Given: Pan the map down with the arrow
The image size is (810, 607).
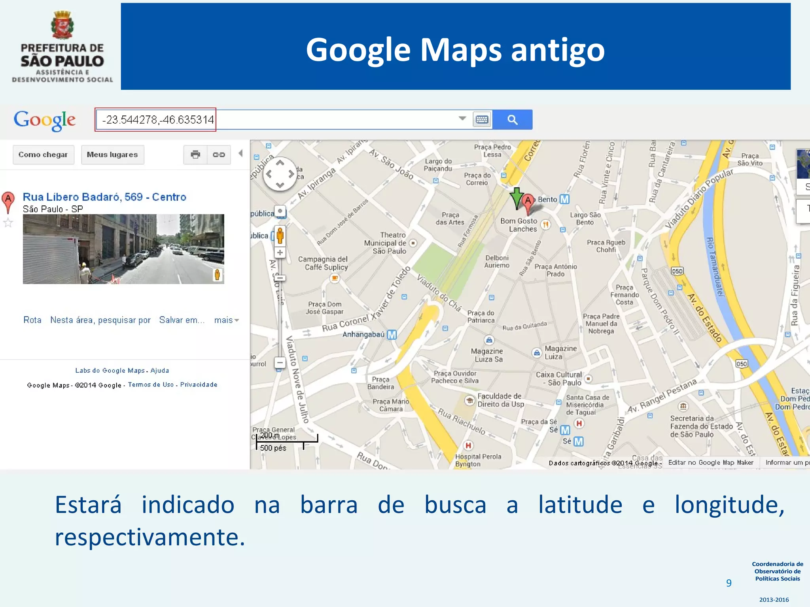Looking at the screenshot, I should (x=280, y=185).
